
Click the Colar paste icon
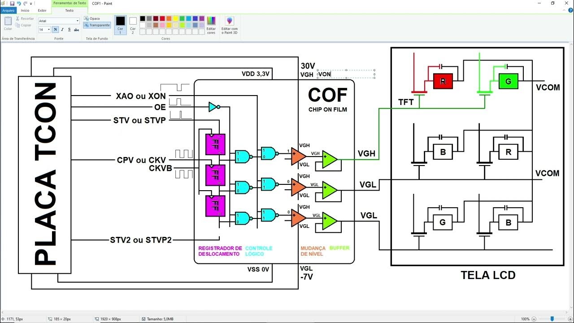click(x=8, y=21)
